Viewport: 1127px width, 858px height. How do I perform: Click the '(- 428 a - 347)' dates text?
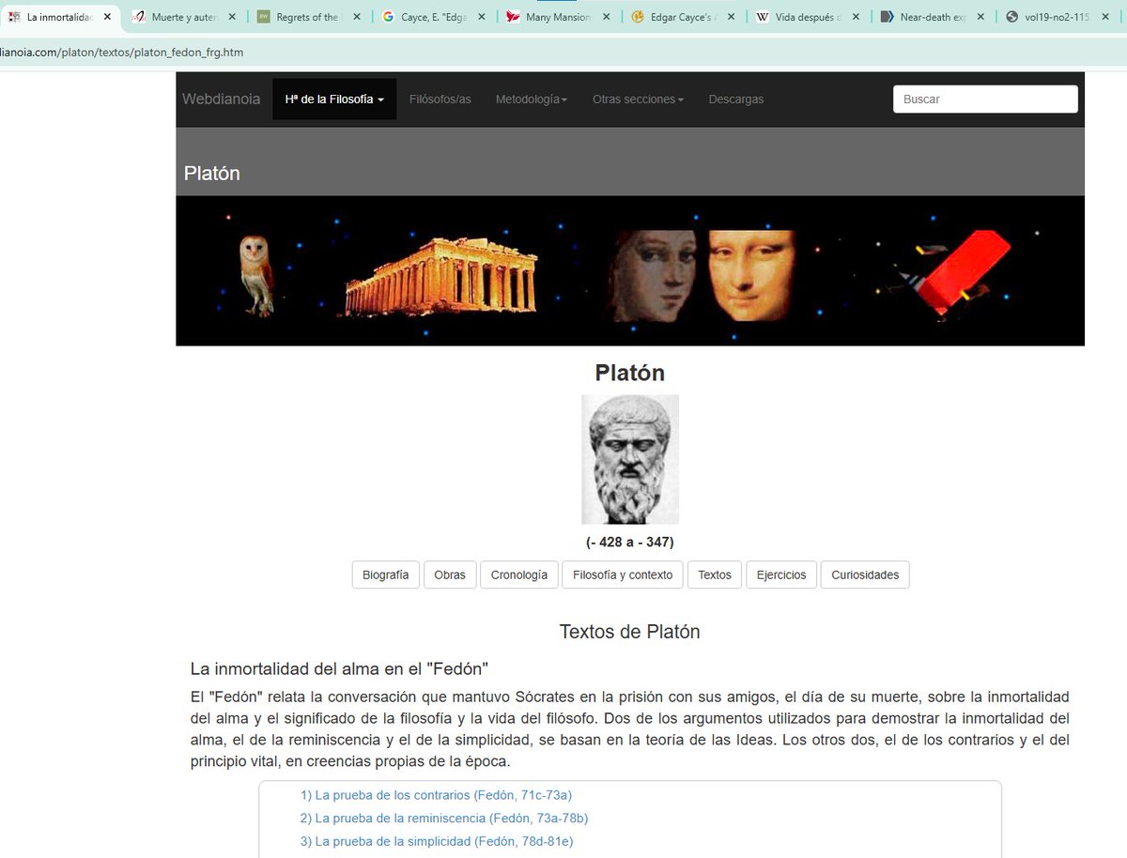coord(630,543)
